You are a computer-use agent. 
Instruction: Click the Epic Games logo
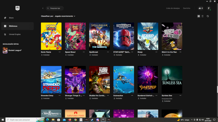[17, 8]
